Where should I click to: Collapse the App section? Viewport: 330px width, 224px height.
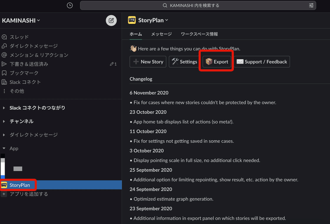[x=4, y=149]
